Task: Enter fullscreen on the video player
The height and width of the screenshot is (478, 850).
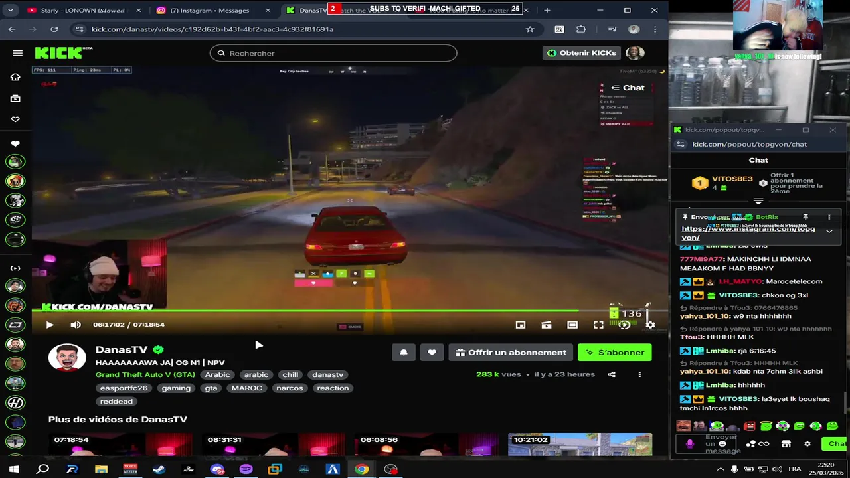Action: point(598,325)
